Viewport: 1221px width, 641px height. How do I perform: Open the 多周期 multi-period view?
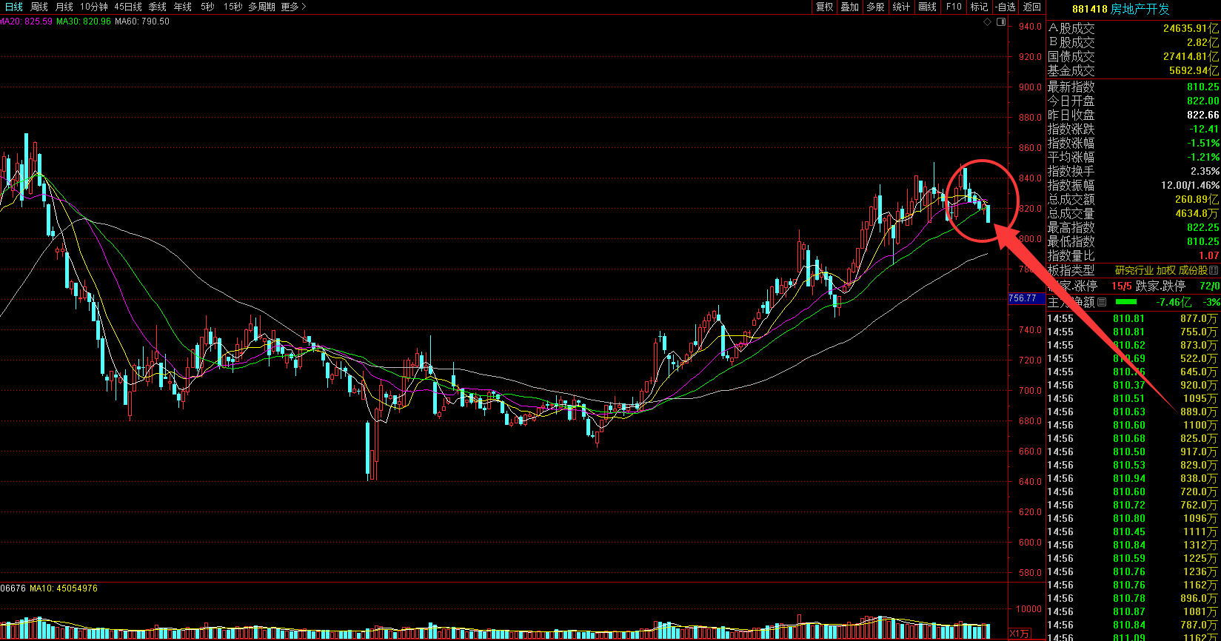pyautogui.click(x=261, y=7)
